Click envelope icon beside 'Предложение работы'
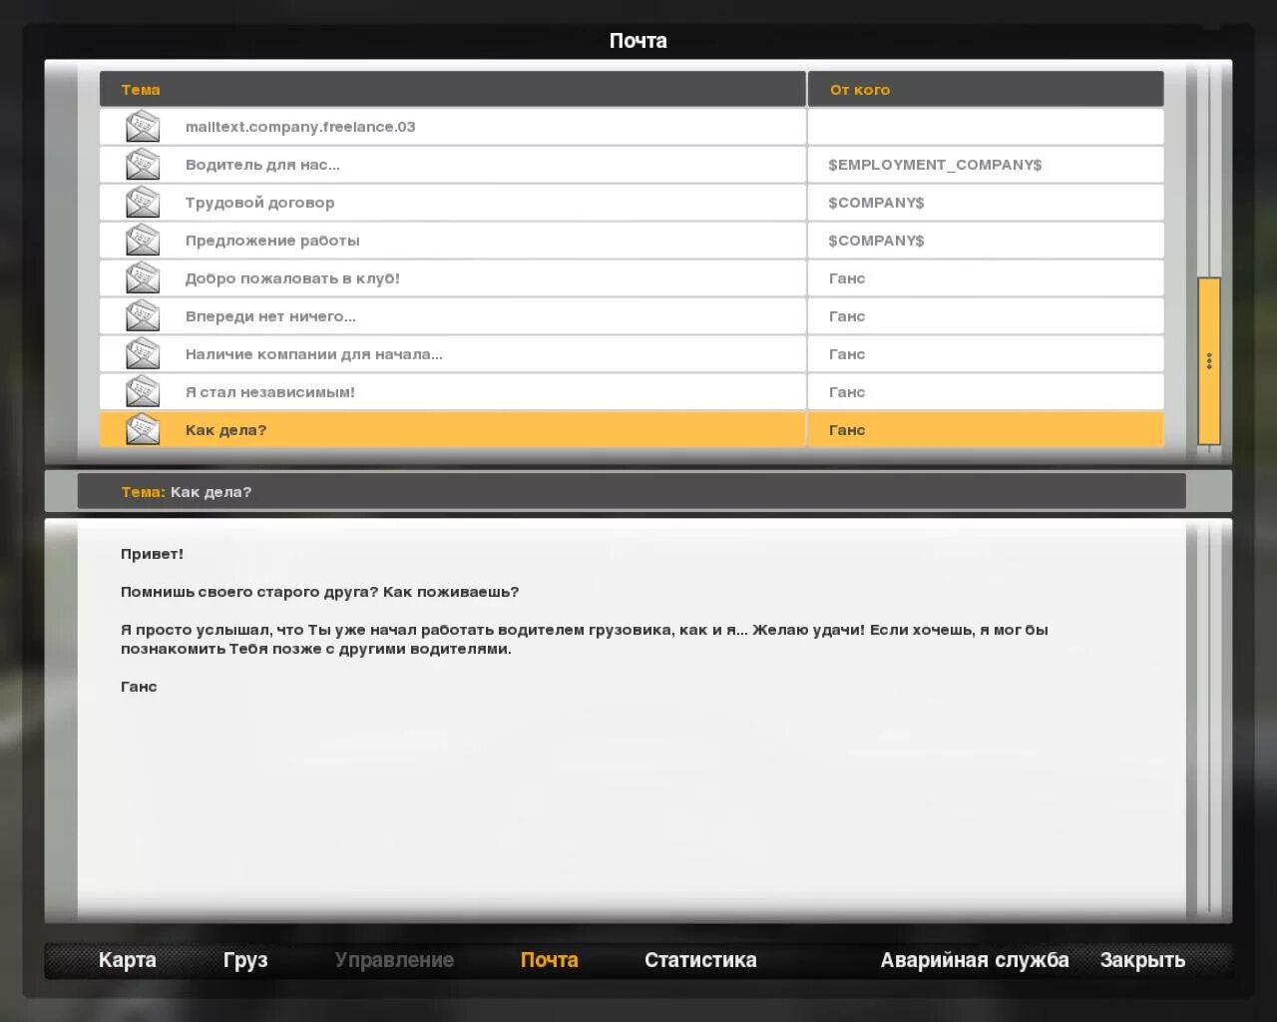This screenshot has height=1022, width=1277. (143, 241)
